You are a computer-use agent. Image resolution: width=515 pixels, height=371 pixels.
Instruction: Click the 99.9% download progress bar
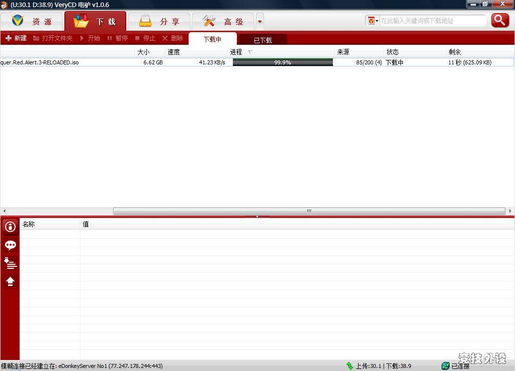(x=282, y=62)
